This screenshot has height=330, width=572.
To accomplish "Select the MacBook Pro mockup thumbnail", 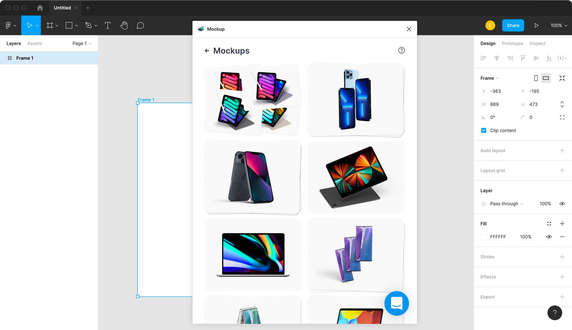I will click(x=253, y=255).
